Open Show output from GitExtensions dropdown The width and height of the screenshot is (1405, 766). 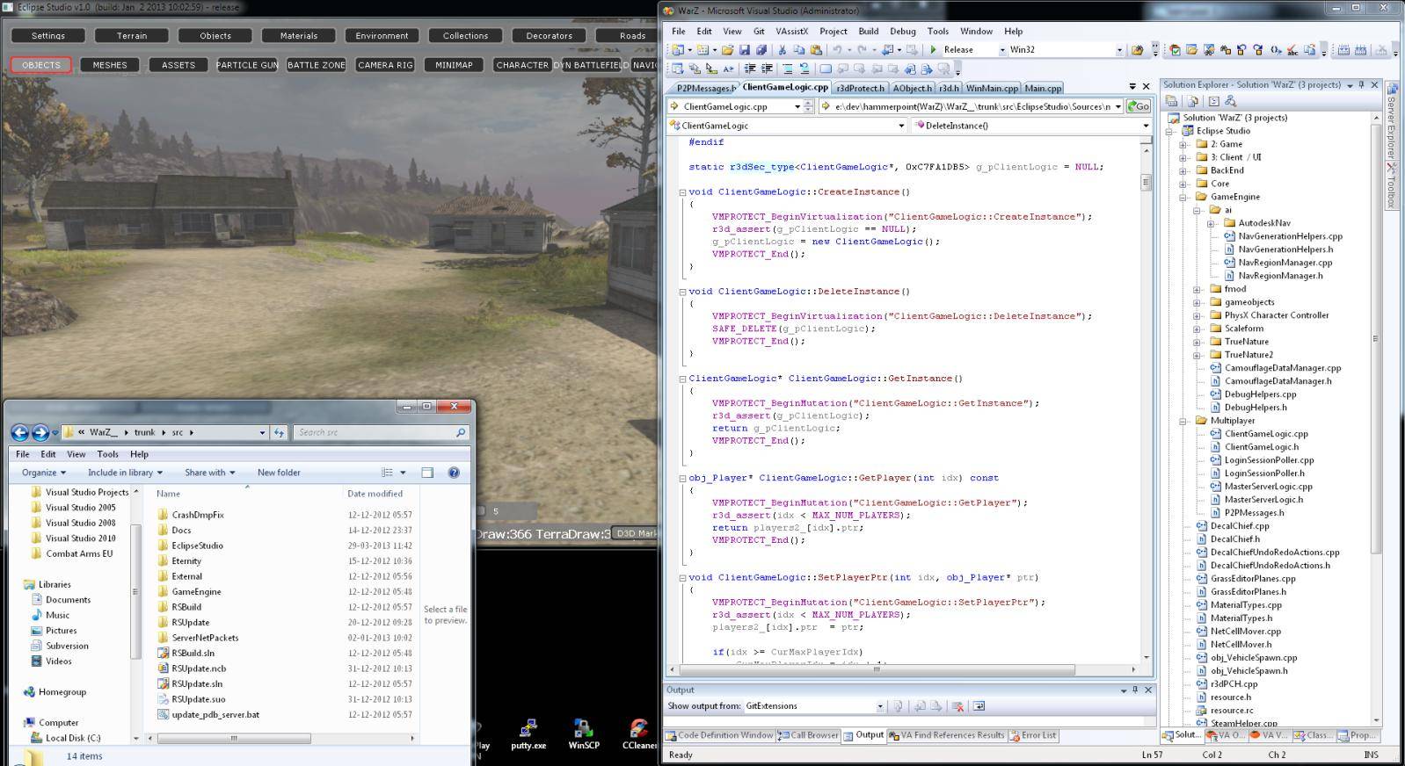coord(879,706)
